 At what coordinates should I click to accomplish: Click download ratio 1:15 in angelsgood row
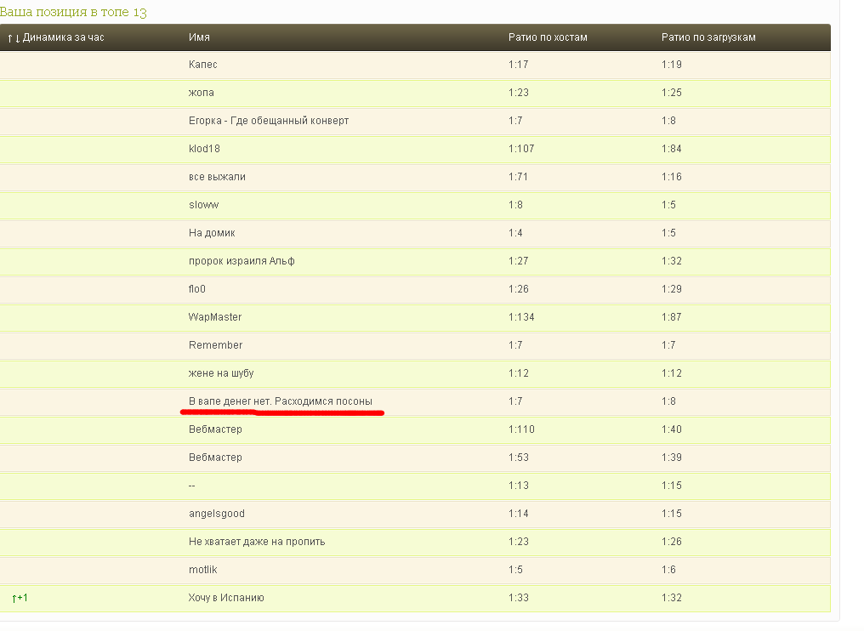point(671,514)
